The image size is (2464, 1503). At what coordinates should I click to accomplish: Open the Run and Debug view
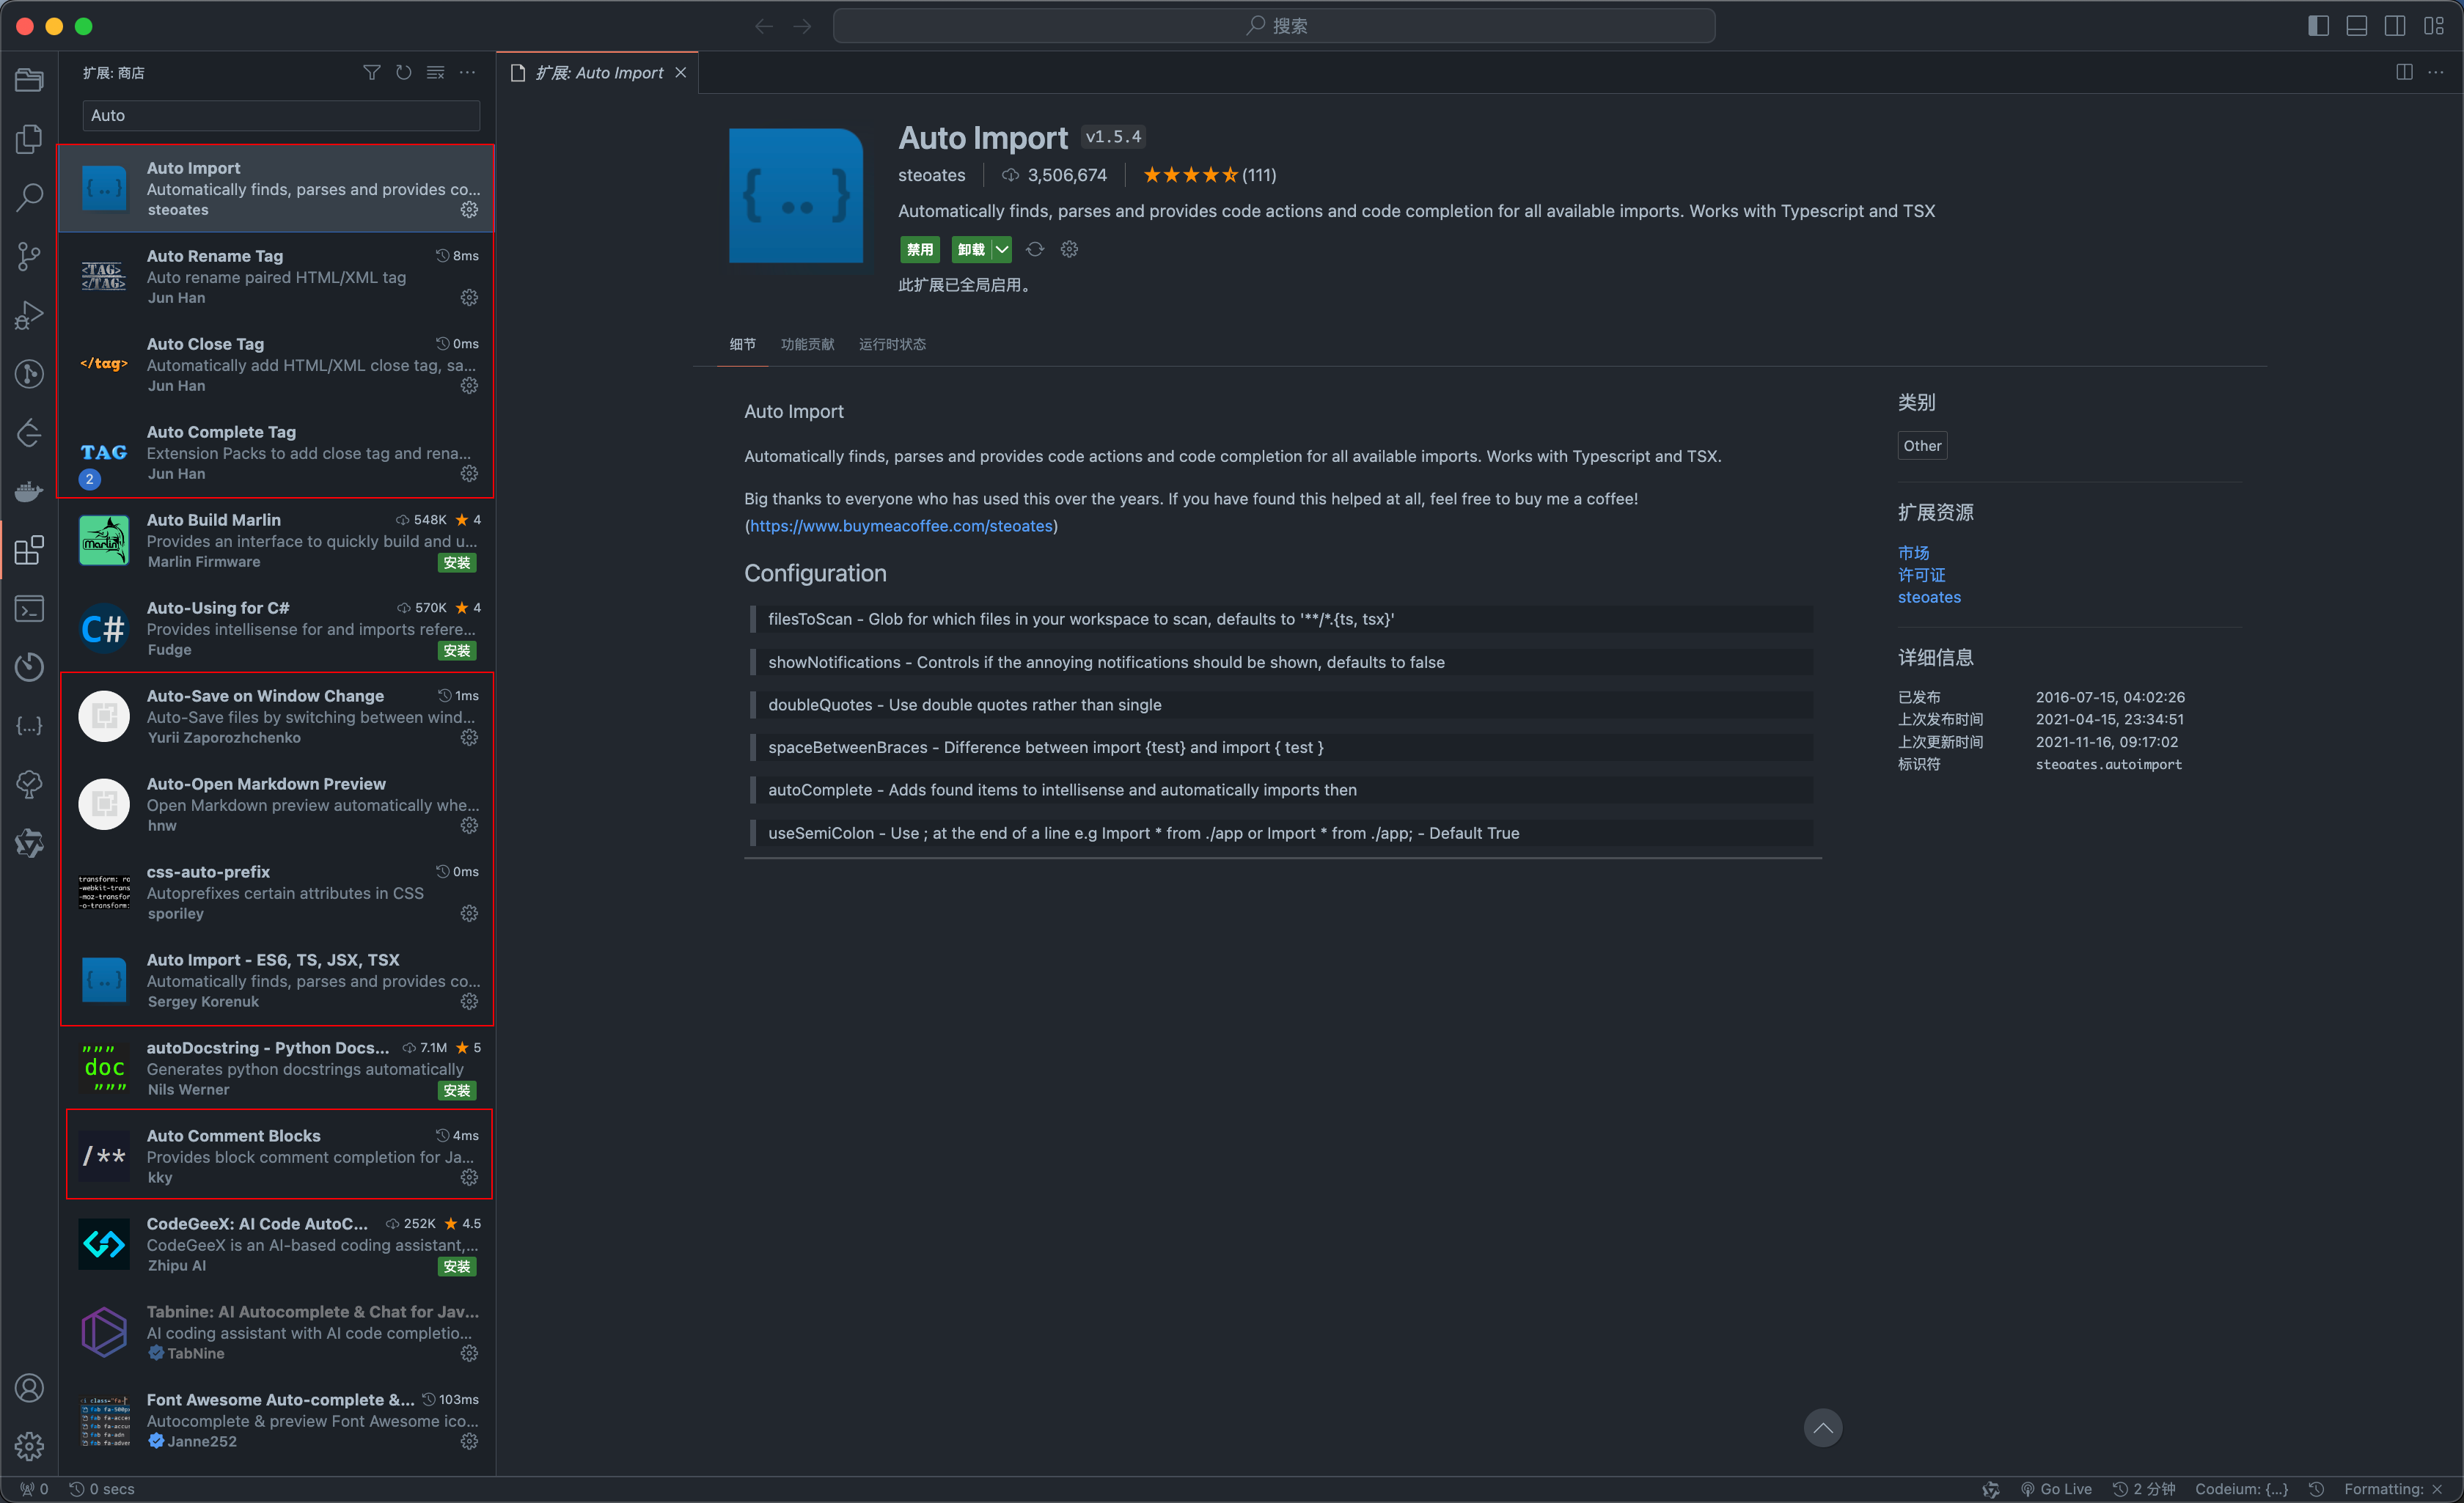[29, 315]
